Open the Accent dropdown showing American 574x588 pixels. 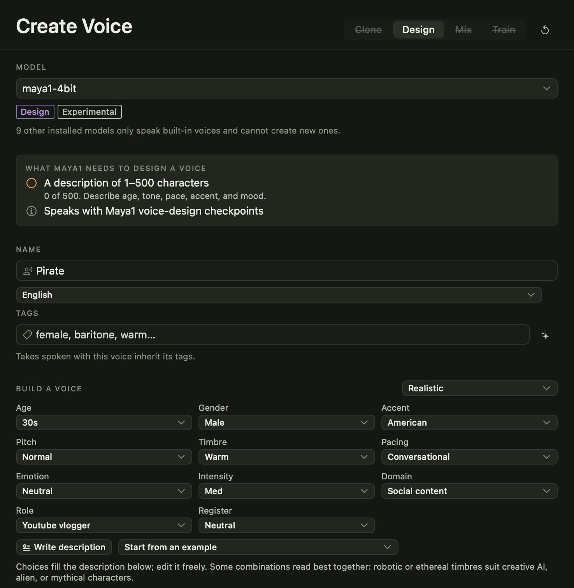coord(469,423)
